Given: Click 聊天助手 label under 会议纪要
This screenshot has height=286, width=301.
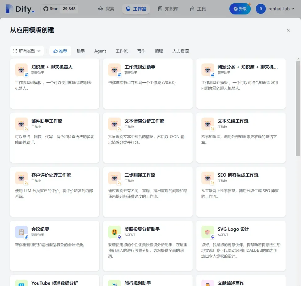Looking at the screenshot, I should click(38, 235).
